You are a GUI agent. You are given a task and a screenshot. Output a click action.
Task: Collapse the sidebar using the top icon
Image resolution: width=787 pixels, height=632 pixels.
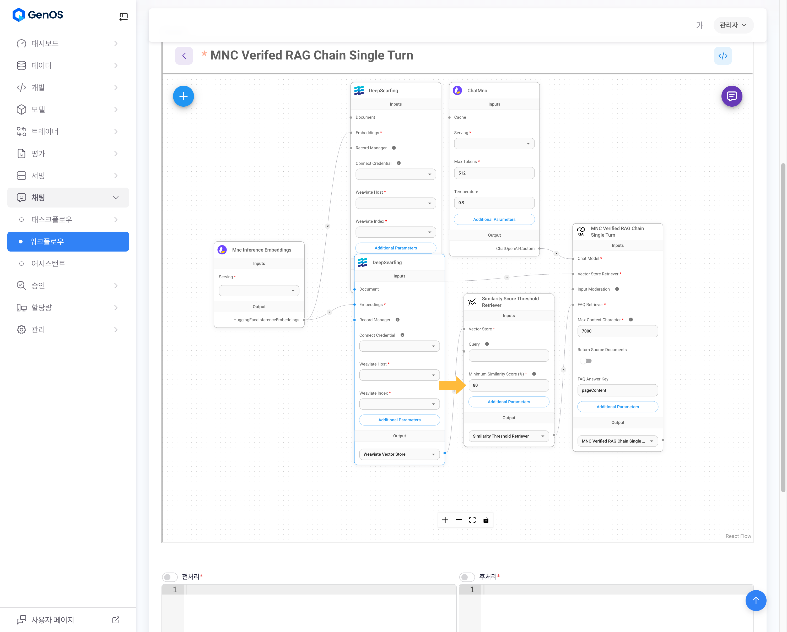click(x=123, y=17)
